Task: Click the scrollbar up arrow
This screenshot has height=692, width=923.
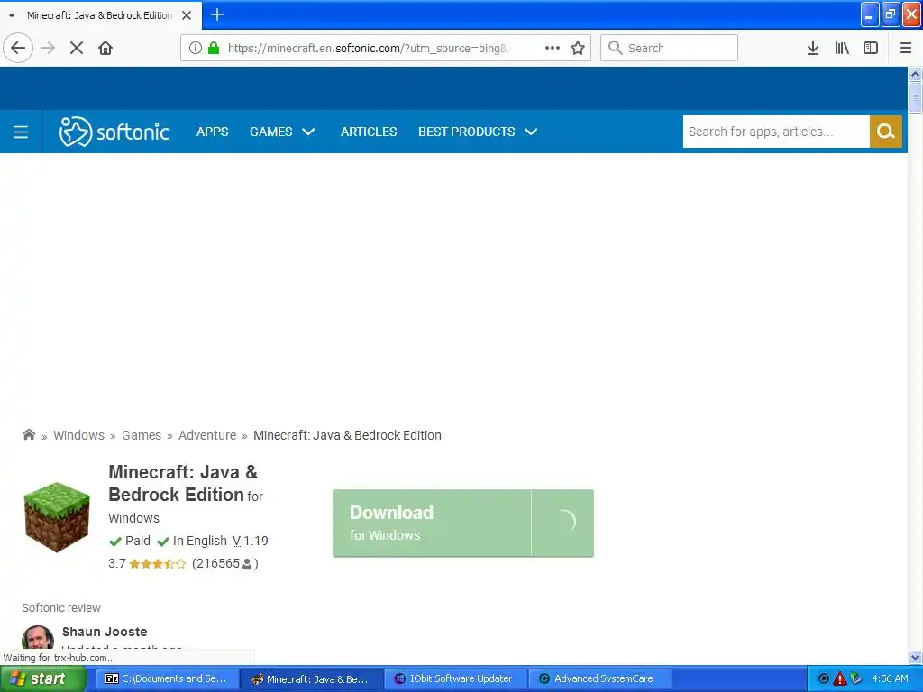Action: pos(916,74)
